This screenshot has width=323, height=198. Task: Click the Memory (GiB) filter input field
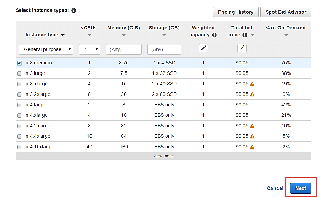point(123,49)
